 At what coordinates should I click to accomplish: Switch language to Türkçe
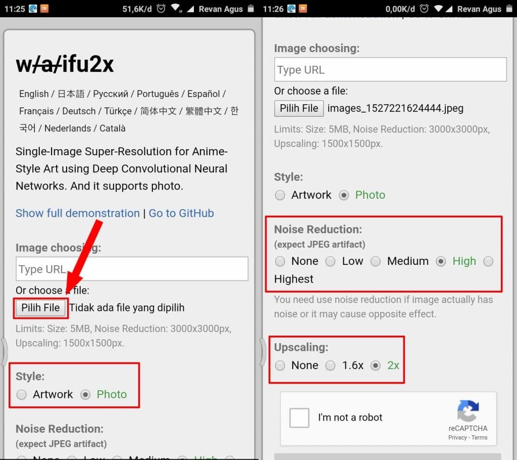point(118,111)
